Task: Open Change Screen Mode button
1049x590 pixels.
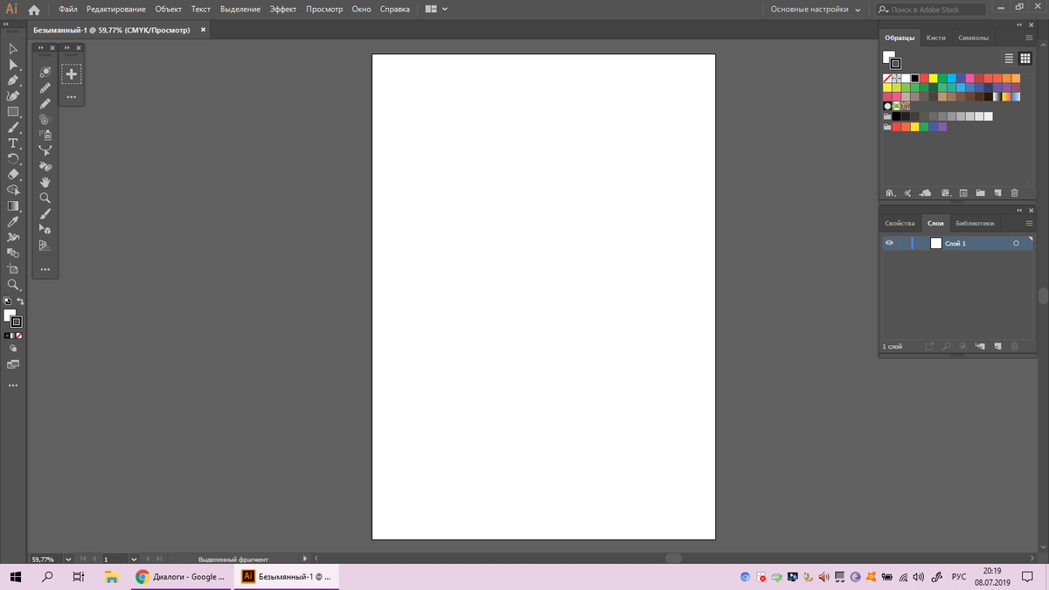Action: (13, 364)
